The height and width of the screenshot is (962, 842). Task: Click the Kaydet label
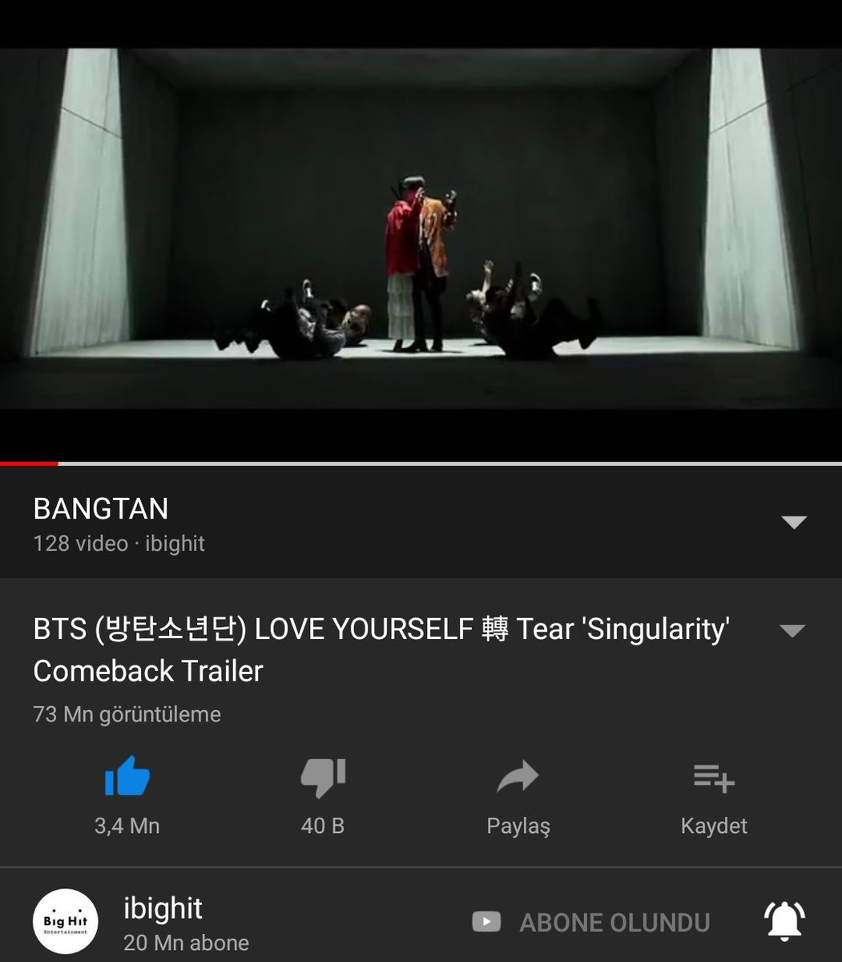point(714,826)
